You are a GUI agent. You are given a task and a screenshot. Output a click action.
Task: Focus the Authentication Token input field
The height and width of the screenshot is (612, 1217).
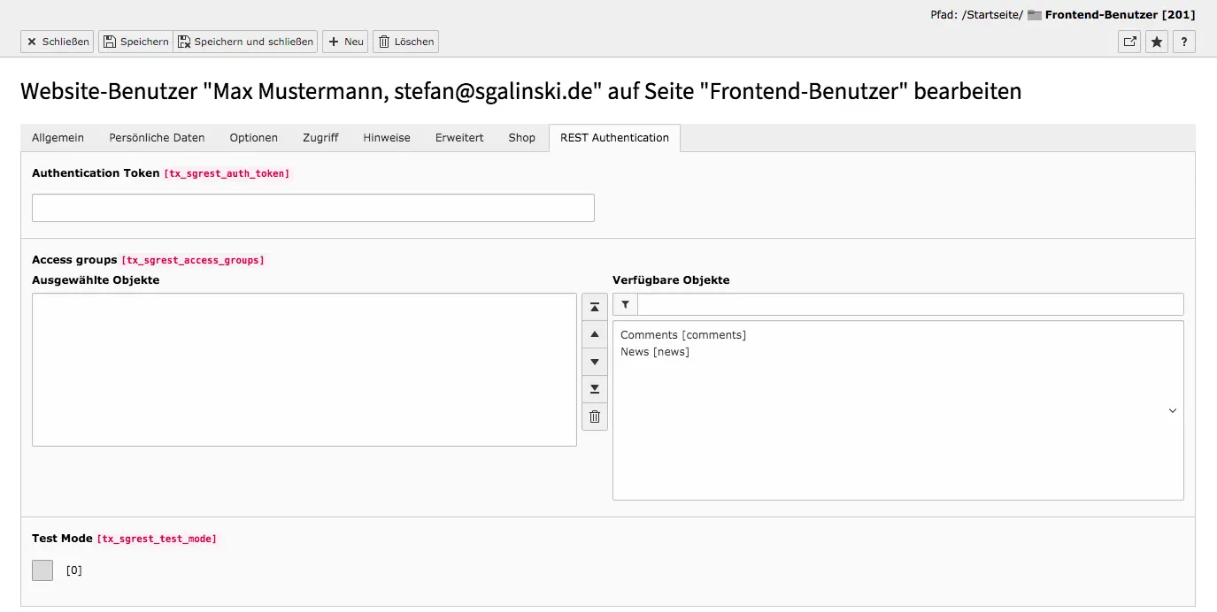click(x=312, y=208)
